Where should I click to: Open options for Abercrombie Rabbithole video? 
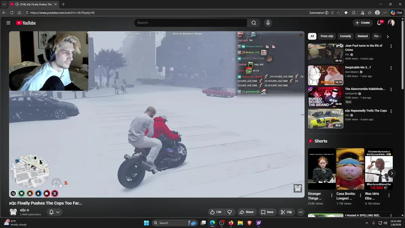[391, 90]
